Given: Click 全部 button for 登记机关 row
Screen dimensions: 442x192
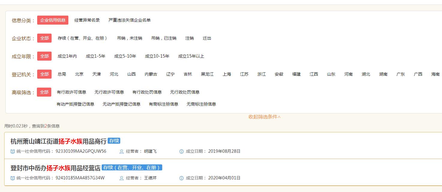Looking at the screenshot, I should [x=44, y=74].
